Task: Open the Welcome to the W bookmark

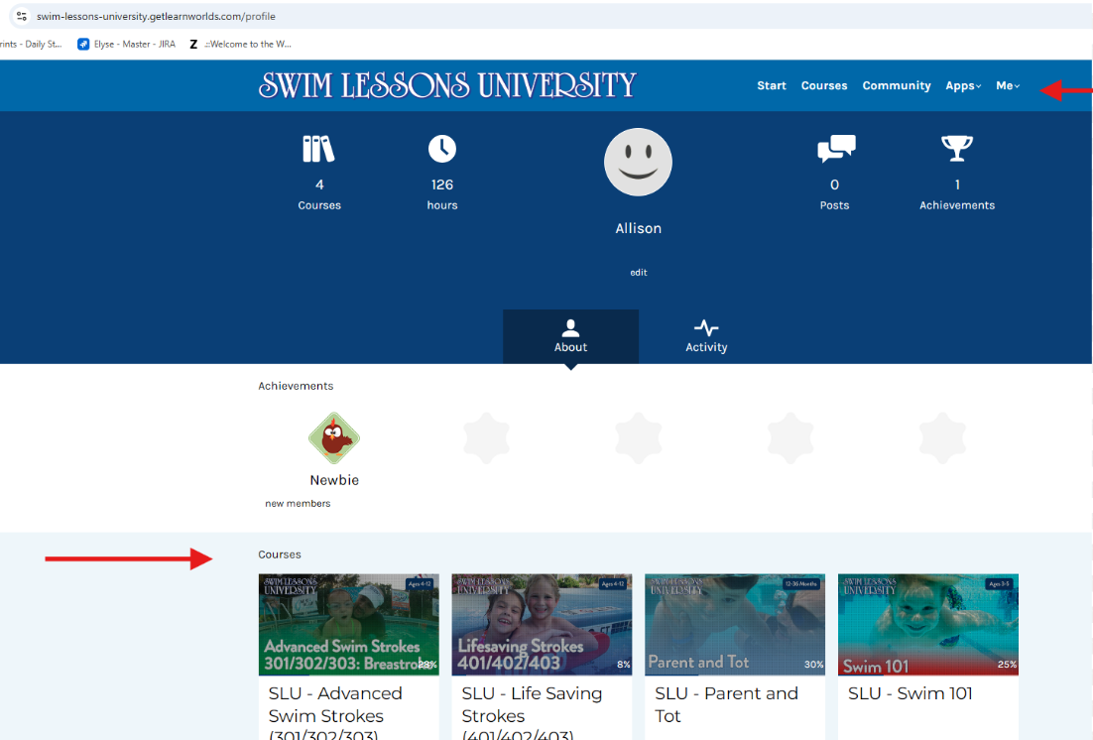Action: click(240, 44)
